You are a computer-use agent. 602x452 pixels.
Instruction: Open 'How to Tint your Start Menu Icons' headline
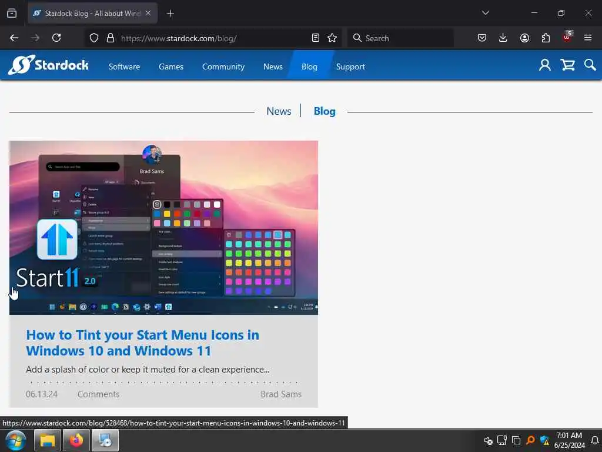click(142, 343)
